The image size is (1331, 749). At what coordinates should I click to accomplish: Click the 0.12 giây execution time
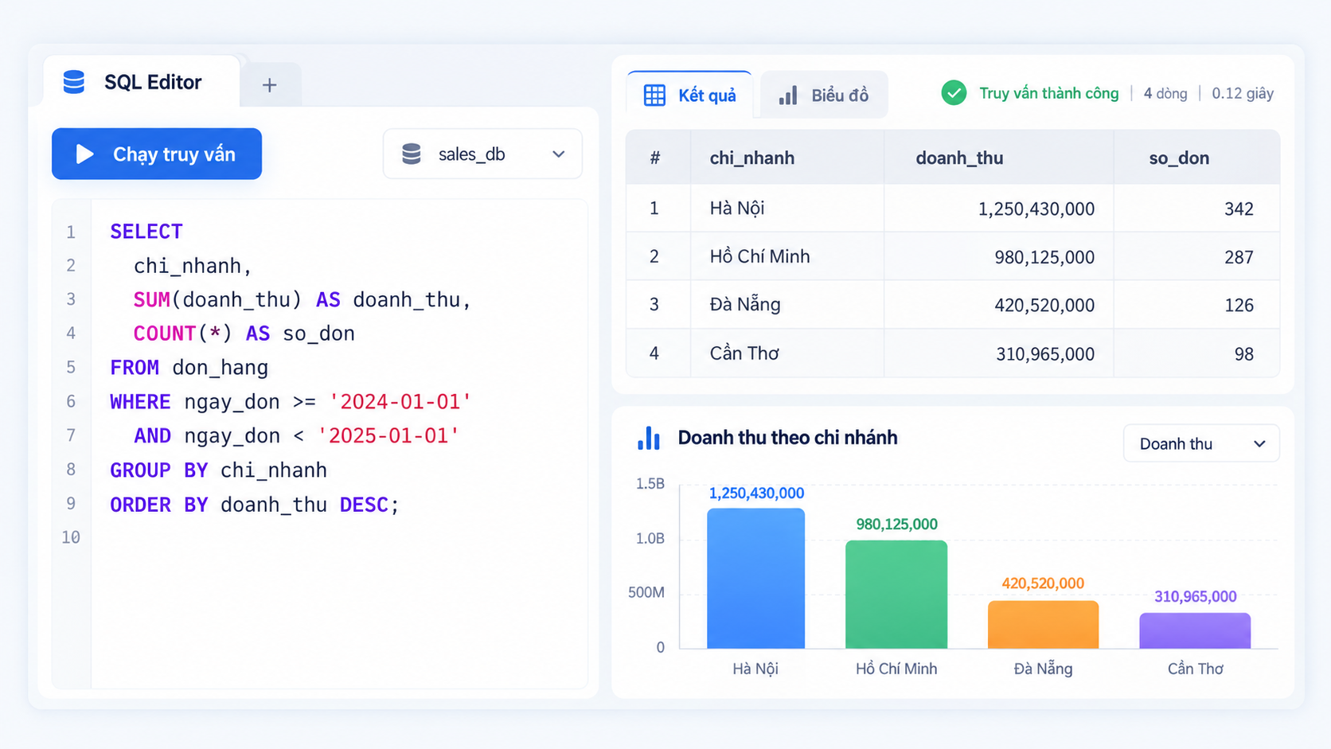1243,94
